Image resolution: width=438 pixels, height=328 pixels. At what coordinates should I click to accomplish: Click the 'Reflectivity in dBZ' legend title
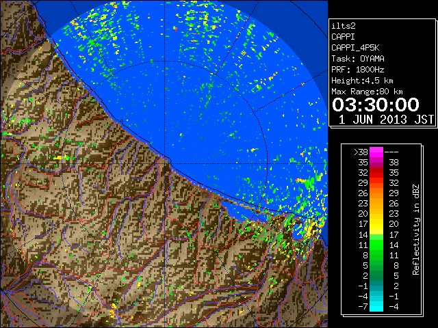click(416, 230)
